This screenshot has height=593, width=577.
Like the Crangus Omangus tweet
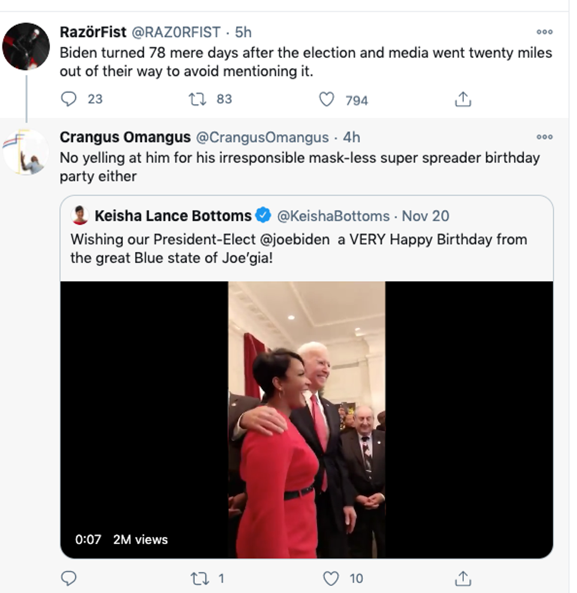pos(333,578)
